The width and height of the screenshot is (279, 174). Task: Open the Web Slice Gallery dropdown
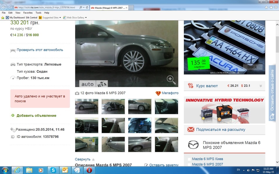[86, 18]
